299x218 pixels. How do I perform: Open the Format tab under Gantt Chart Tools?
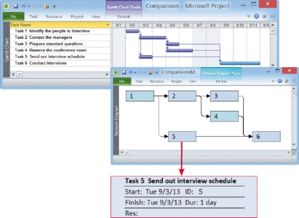click(x=123, y=17)
